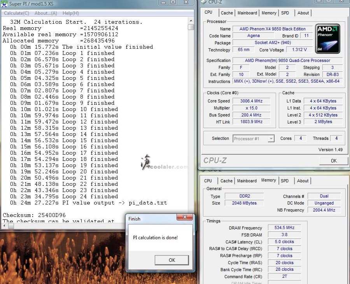Click the Code Name value Agena

pos(253,36)
